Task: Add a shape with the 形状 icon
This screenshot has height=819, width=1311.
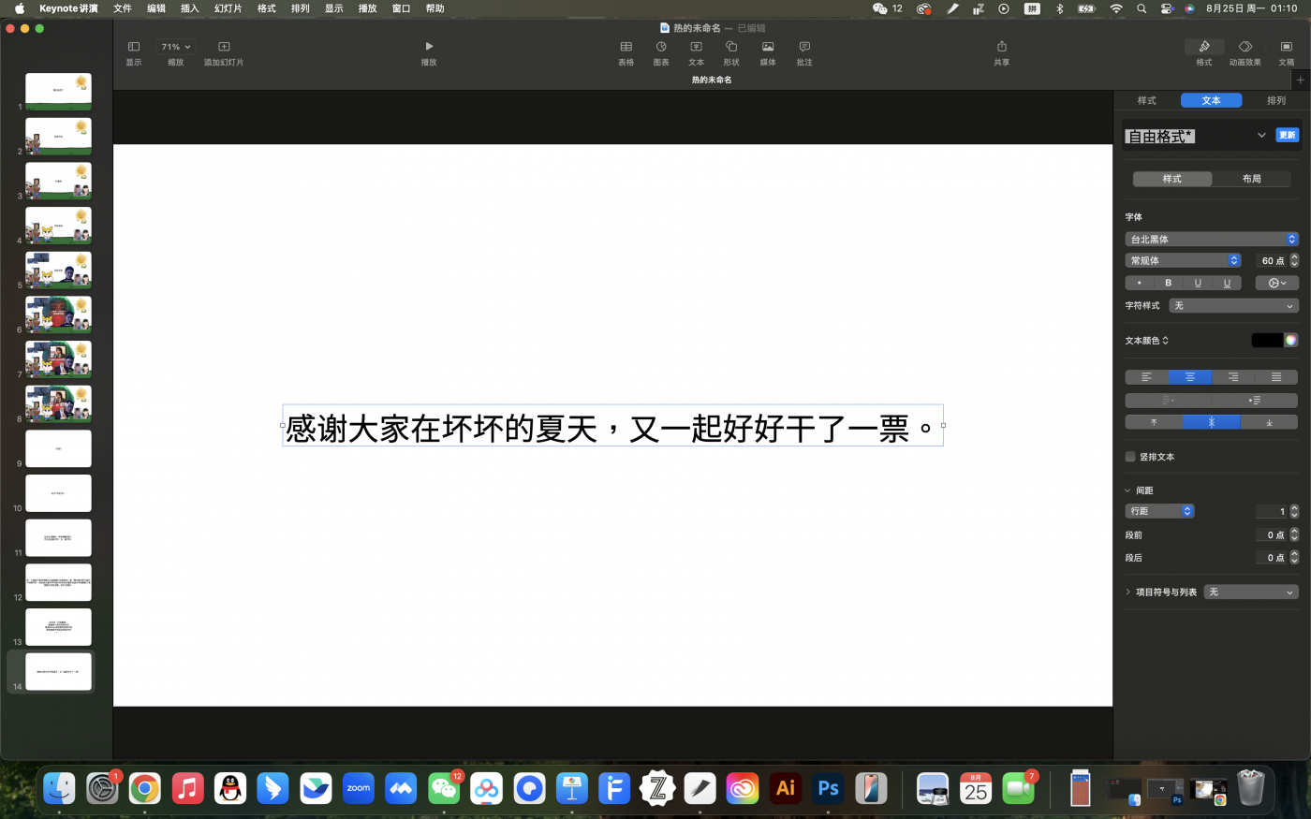Action: click(731, 47)
